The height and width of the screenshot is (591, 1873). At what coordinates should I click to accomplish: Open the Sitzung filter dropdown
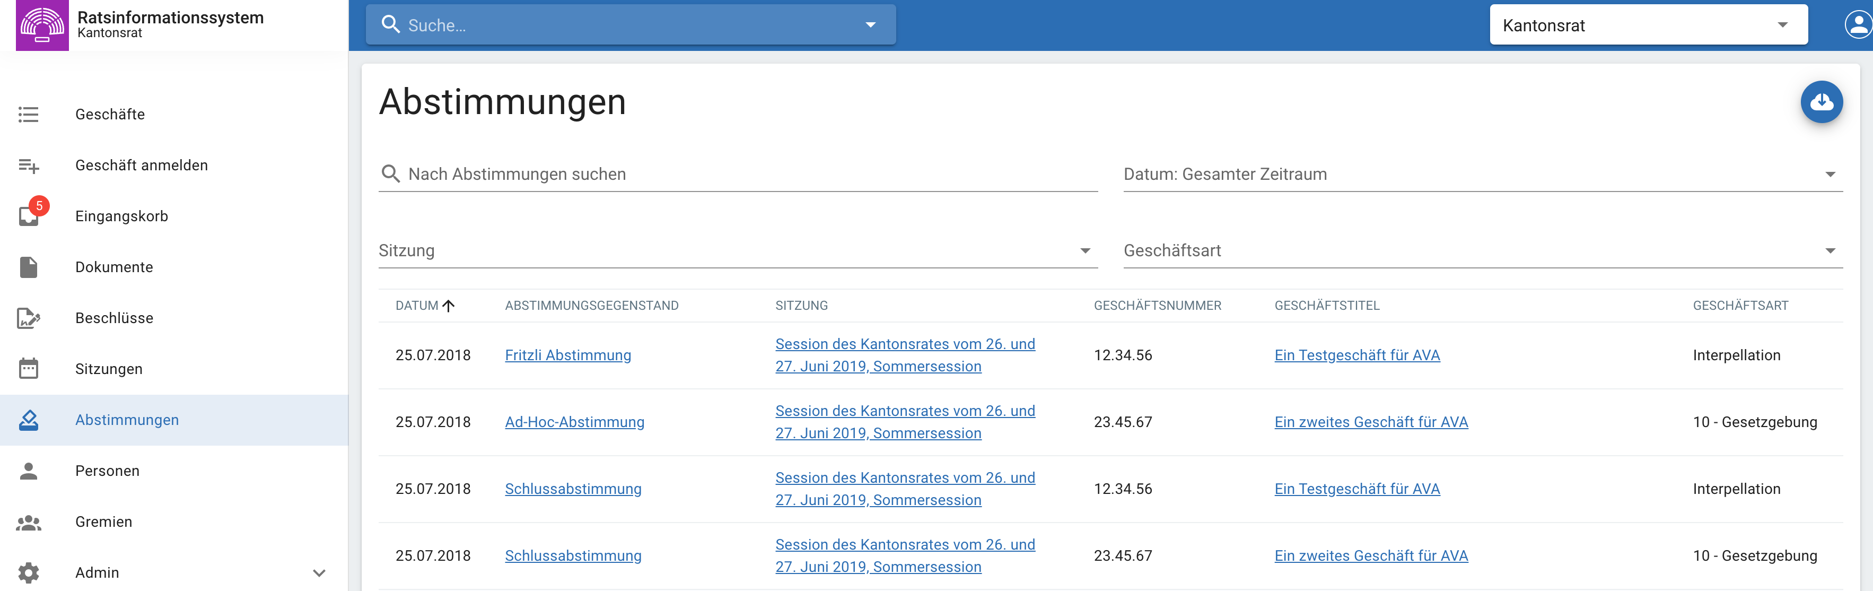coord(737,250)
